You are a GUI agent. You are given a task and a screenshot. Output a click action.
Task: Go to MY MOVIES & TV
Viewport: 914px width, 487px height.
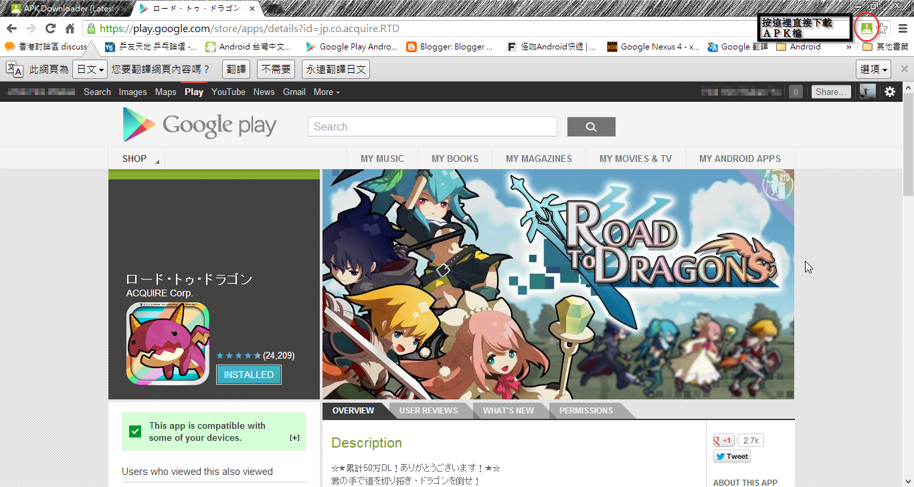(636, 159)
